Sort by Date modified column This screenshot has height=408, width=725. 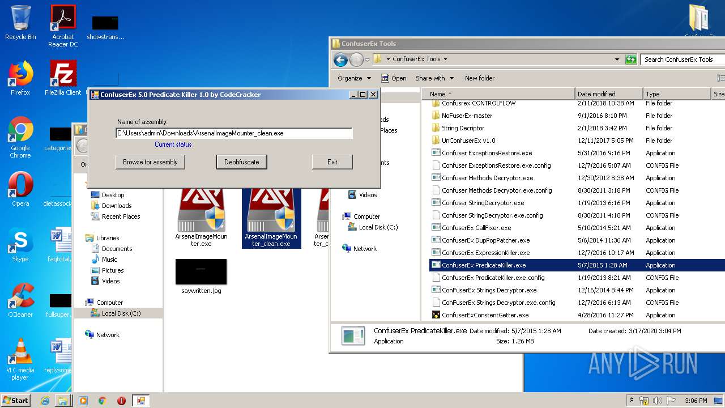click(x=609, y=94)
